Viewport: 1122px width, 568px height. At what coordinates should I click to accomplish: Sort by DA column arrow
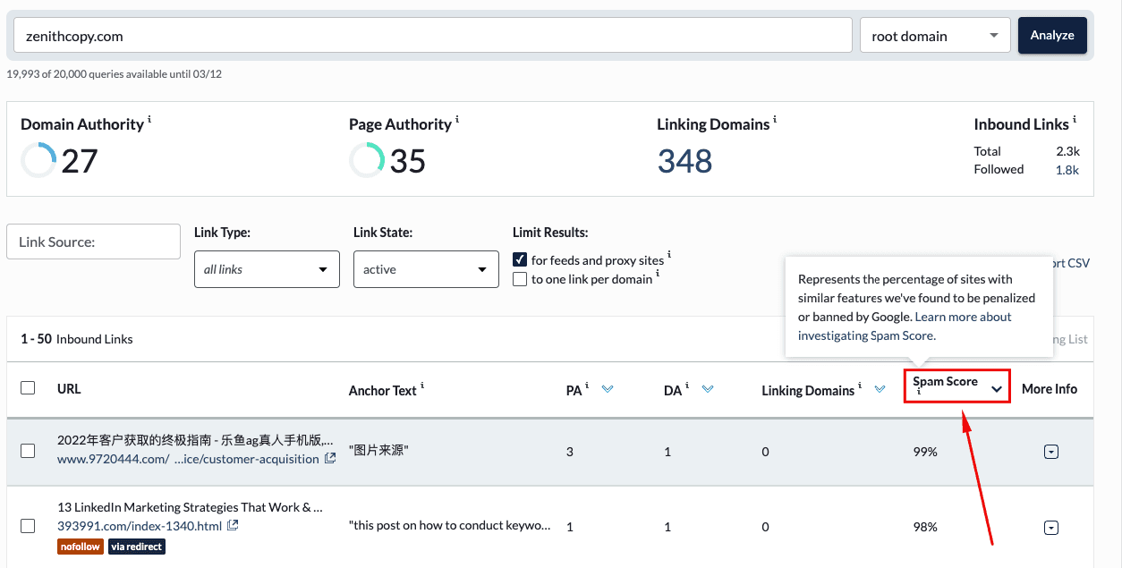pyautogui.click(x=708, y=389)
